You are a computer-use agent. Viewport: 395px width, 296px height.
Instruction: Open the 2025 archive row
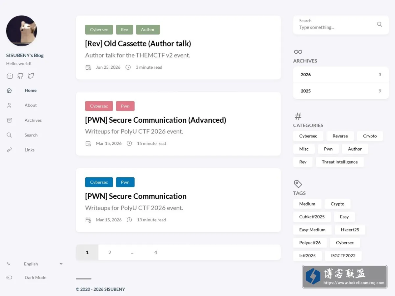[x=341, y=91]
